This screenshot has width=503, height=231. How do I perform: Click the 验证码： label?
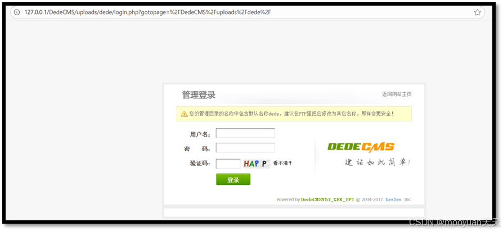pos(200,164)
